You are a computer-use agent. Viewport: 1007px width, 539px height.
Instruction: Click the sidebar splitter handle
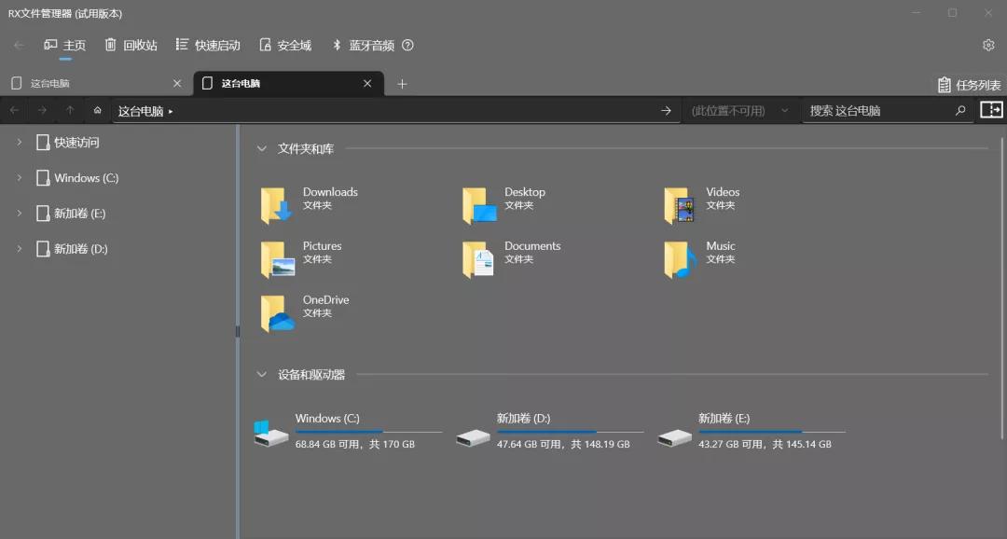point(238,331)
